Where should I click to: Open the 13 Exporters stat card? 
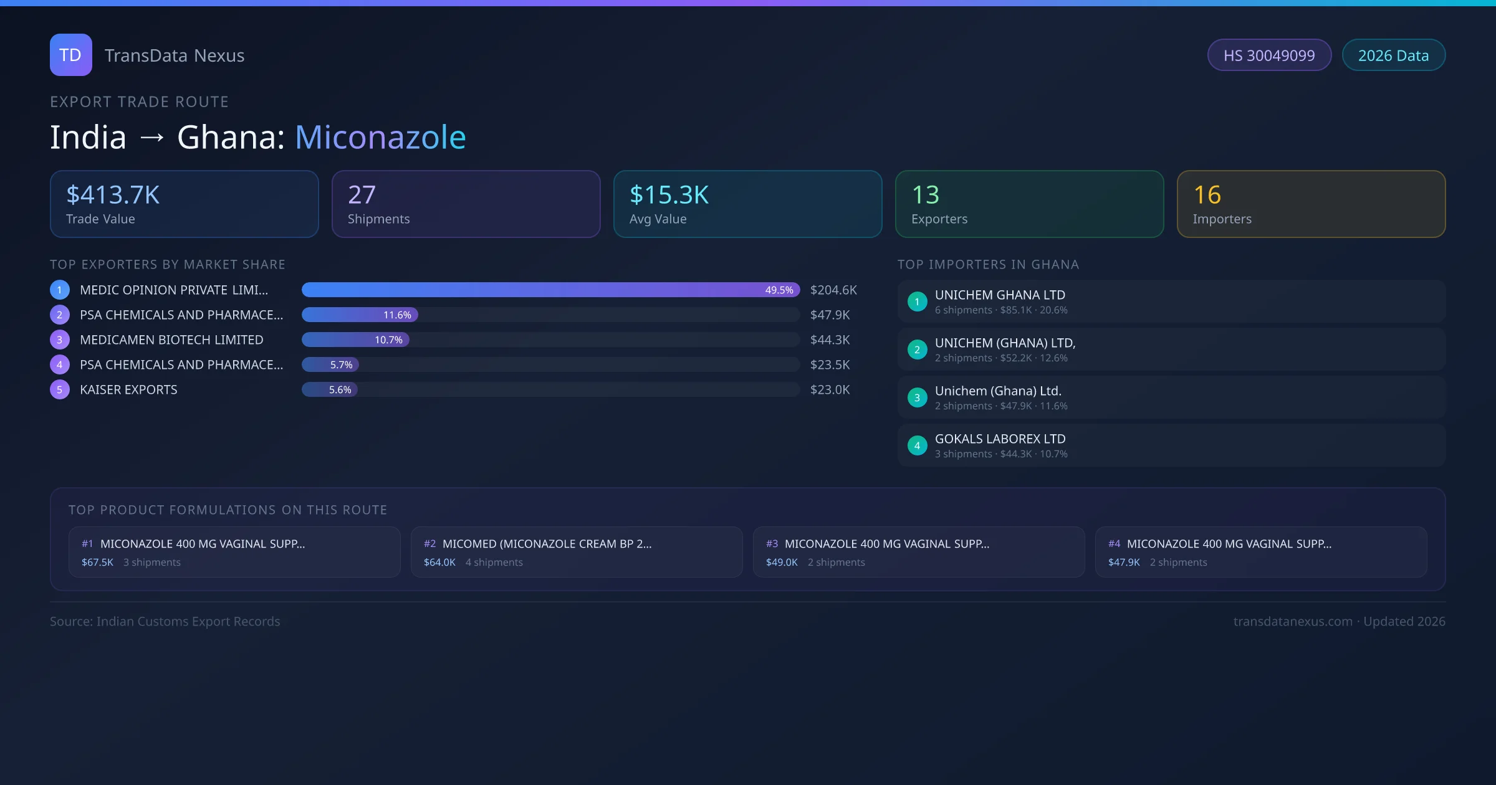click(x=1029, y=204)
